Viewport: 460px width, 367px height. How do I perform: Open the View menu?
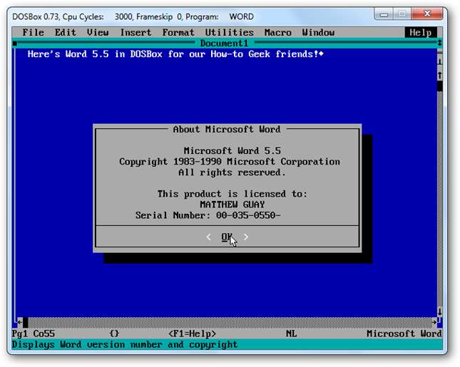point(98,32)
